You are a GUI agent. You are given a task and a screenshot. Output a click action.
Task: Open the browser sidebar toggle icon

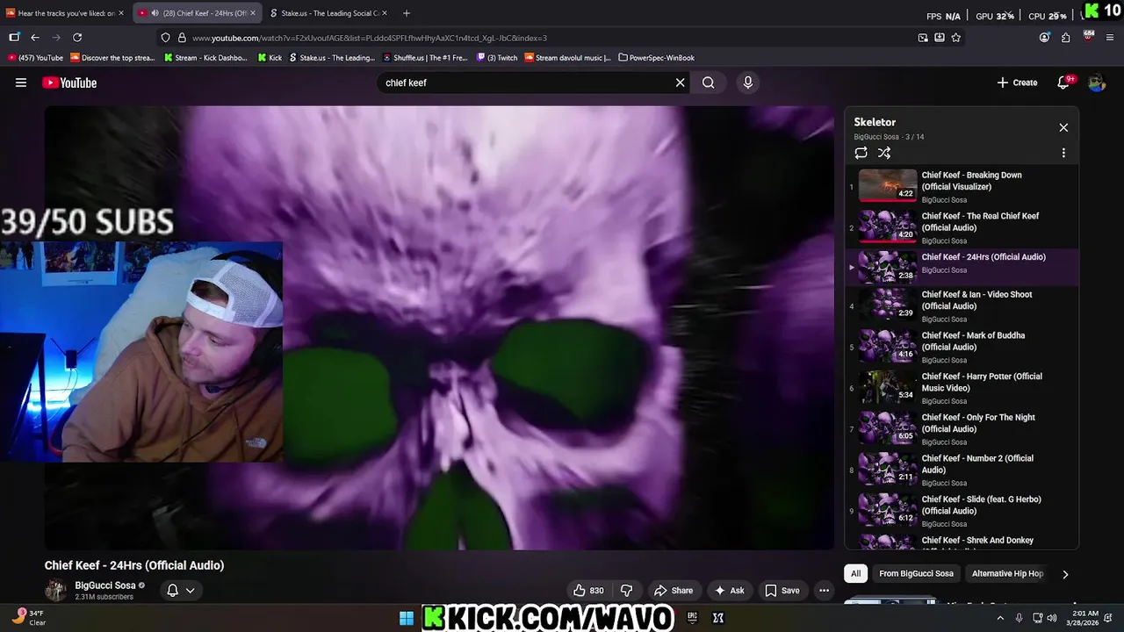(x=14, y=38)
